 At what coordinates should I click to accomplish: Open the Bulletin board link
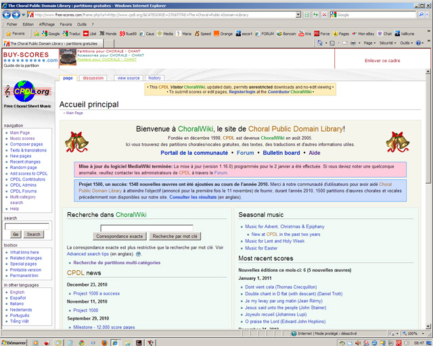tap(281, 153)
